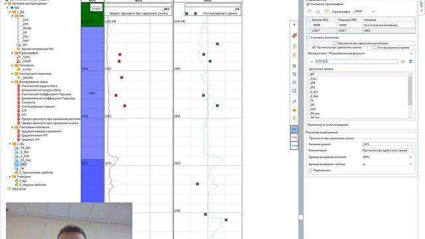
Task: Enable Угол внутреннего трения checkbox
Action: tap(375, 47)
